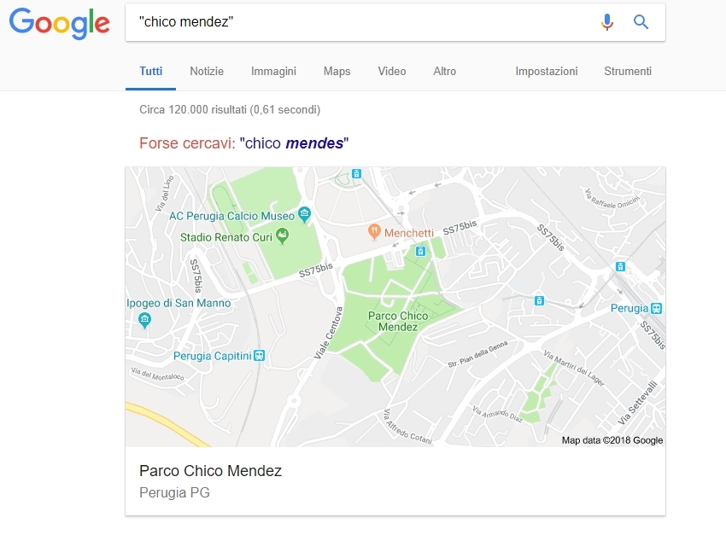This screenshot has height=535, width=726.
Task: Click in the search box text
Action: 186,21
